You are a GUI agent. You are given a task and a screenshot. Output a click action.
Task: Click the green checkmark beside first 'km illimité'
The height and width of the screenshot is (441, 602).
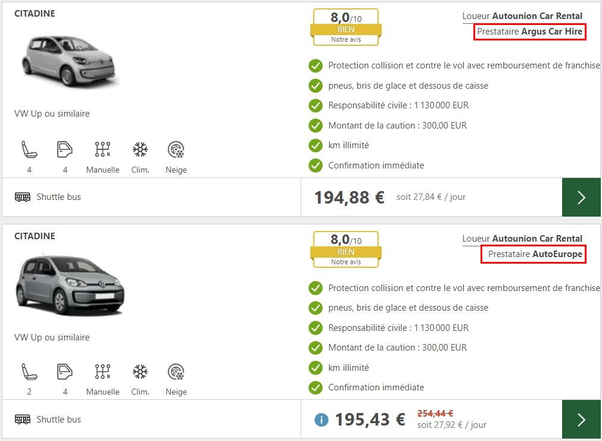[316, 145]
